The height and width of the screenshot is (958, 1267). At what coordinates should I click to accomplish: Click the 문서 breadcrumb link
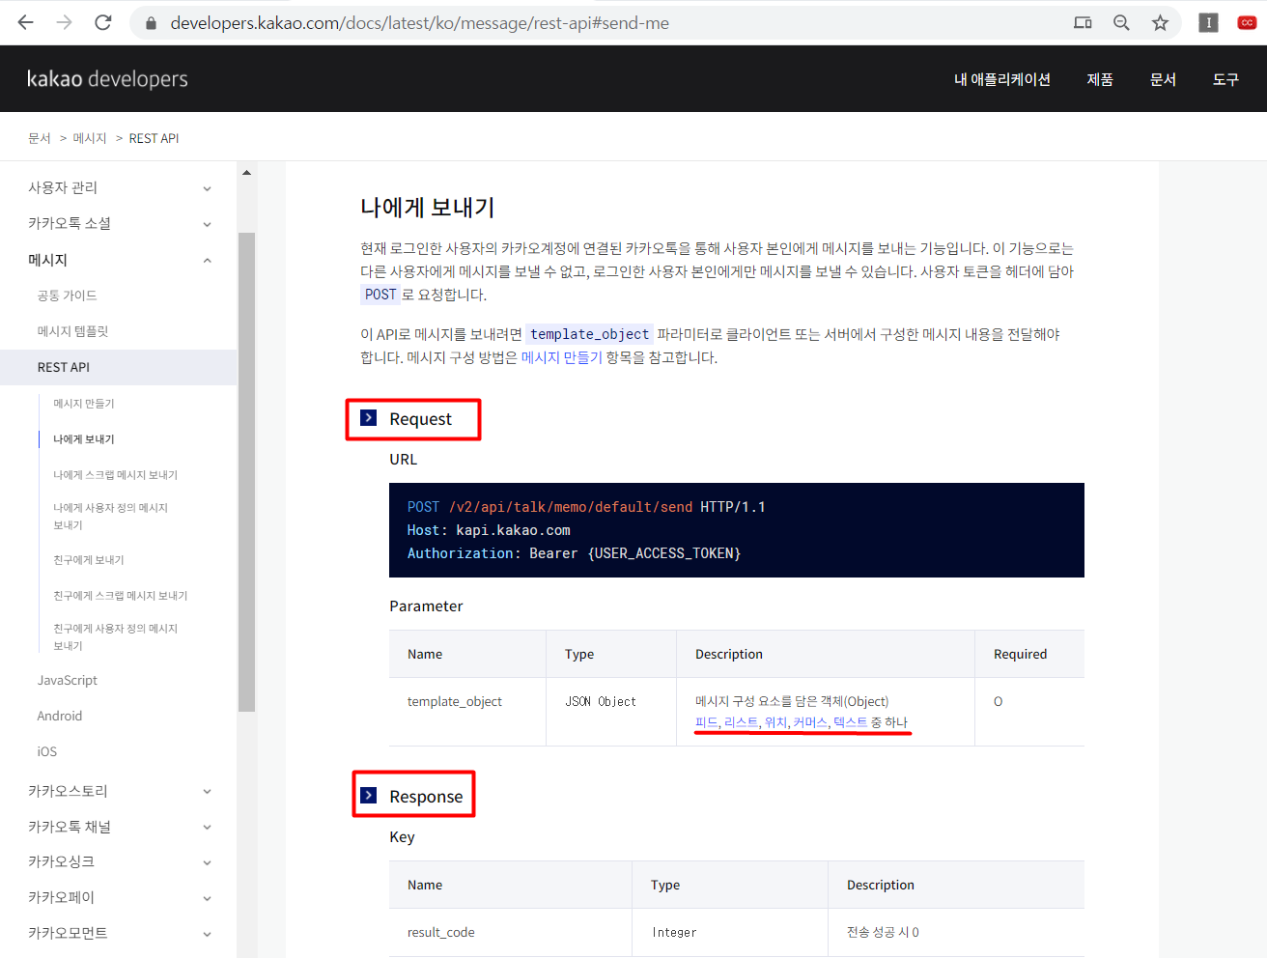[39, 138]
